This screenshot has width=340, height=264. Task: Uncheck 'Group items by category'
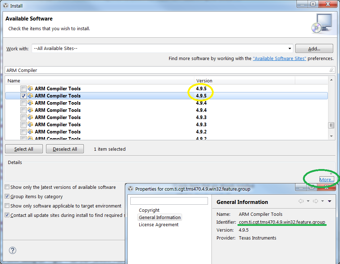click(x=6, y=196)
